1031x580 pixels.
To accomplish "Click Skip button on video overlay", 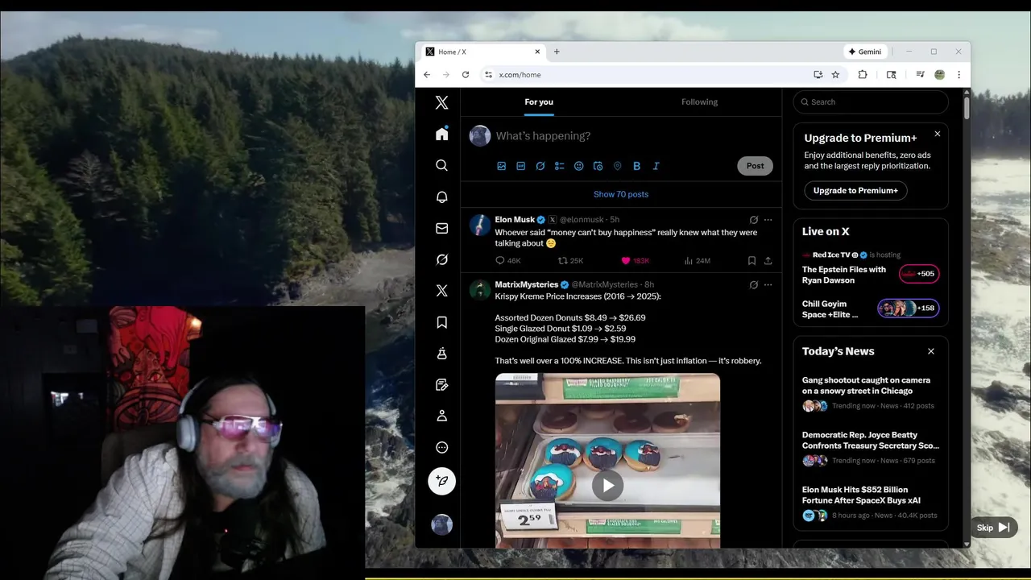I will pyautogui.click(x=993, y=528).
